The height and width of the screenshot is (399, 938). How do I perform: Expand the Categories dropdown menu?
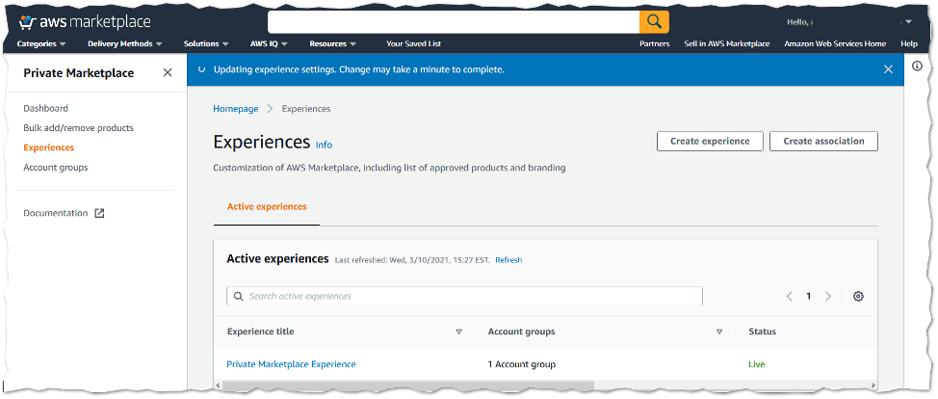[41, 43]
